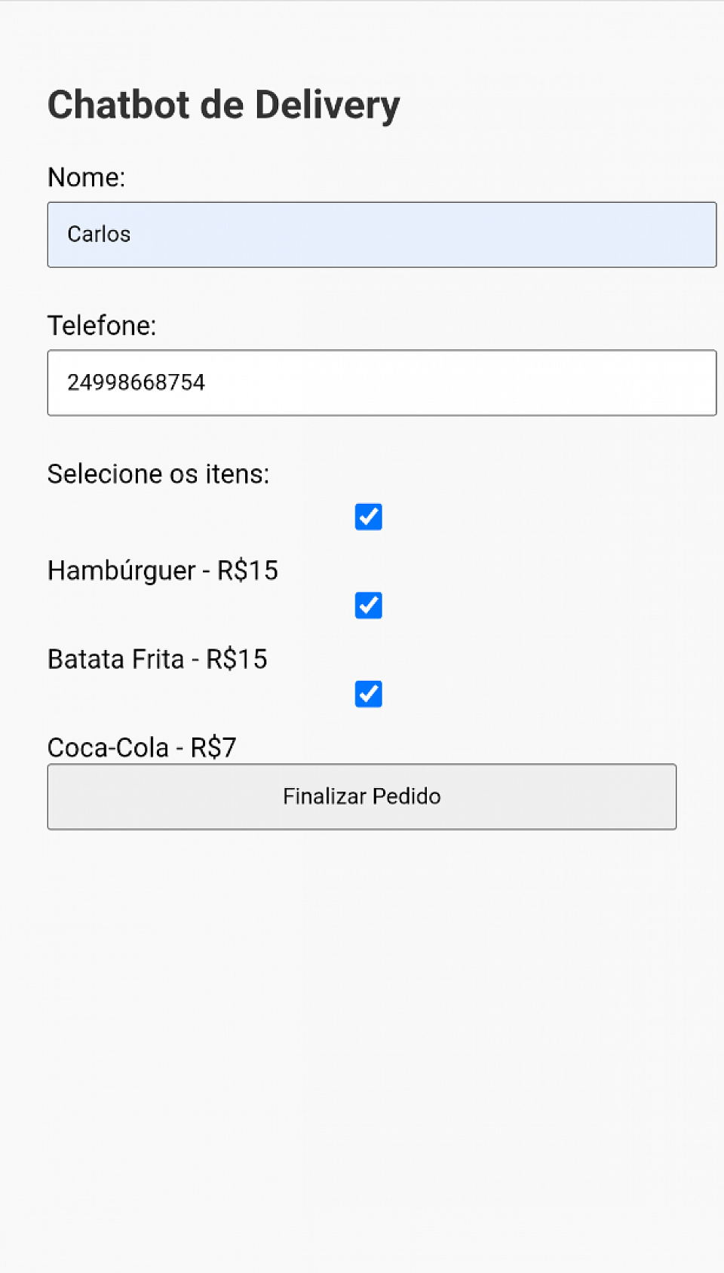Screen dimensions: 724x1273
Task: Click the "Selecione os itens:" text
Action: pyautogui.click(x=158, y=474)
